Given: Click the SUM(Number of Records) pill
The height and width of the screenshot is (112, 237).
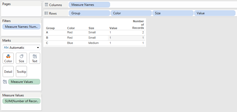Looking at the screenshot, I should tap(21, 101).
